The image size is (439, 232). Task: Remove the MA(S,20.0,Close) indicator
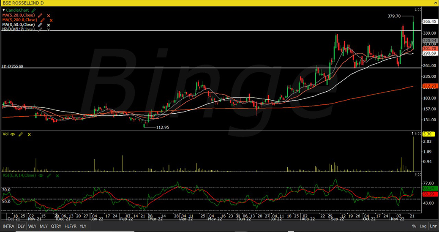(x=49, y=16)
